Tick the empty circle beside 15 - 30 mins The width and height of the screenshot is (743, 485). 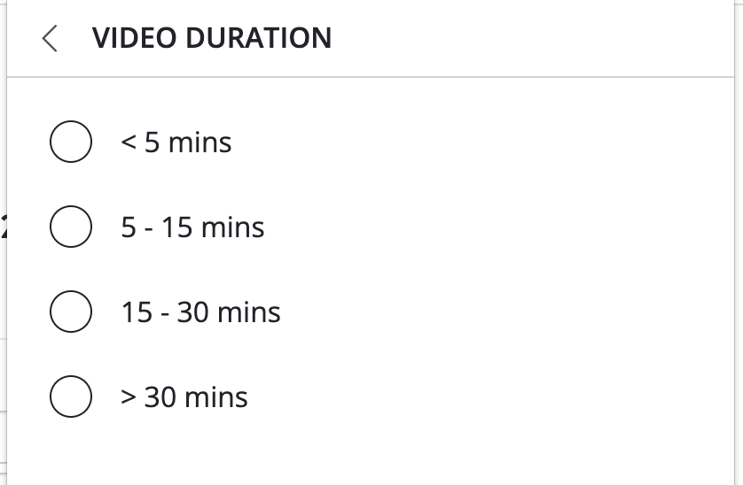point(71,312)
